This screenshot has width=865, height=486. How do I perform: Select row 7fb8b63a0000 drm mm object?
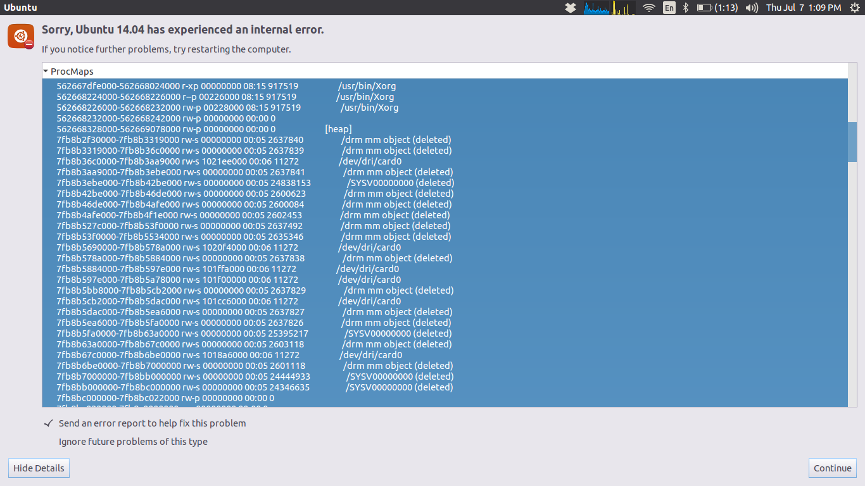click(x=445, y=344)
